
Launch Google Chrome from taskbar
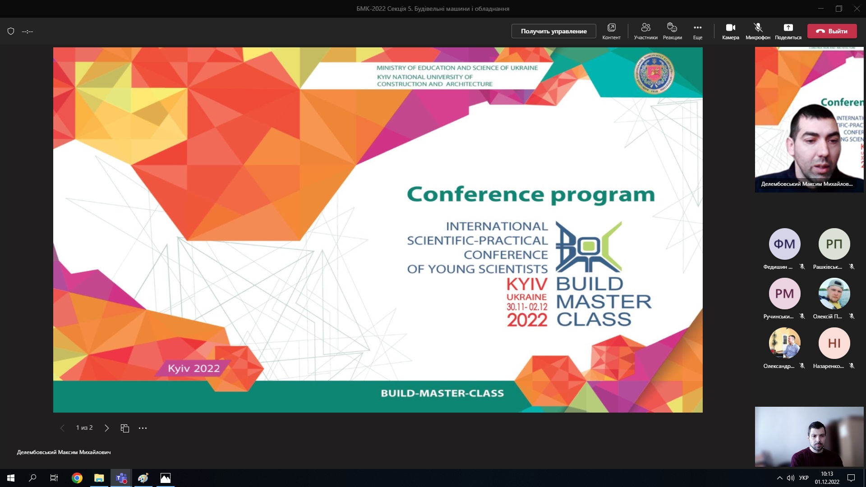click(77, 478)
